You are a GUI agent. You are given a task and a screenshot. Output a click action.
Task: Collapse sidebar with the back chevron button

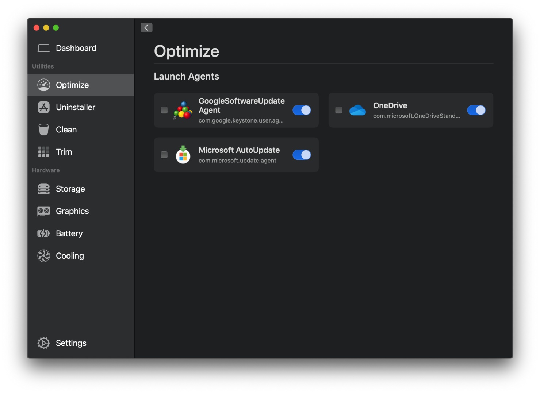tap(146, 28)
